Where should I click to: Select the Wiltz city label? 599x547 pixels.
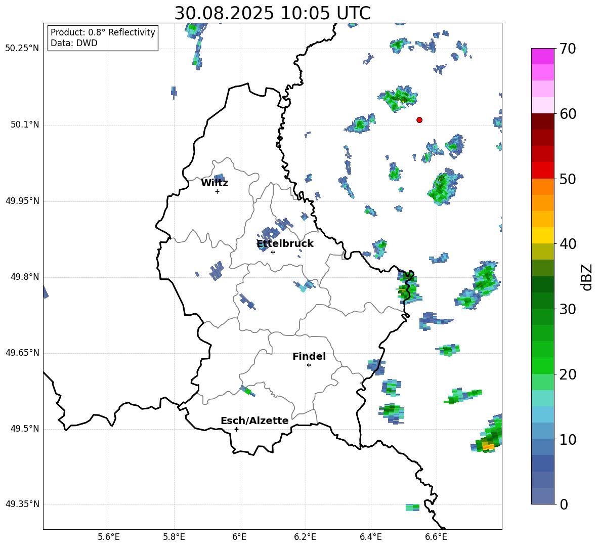coord(215,183)
